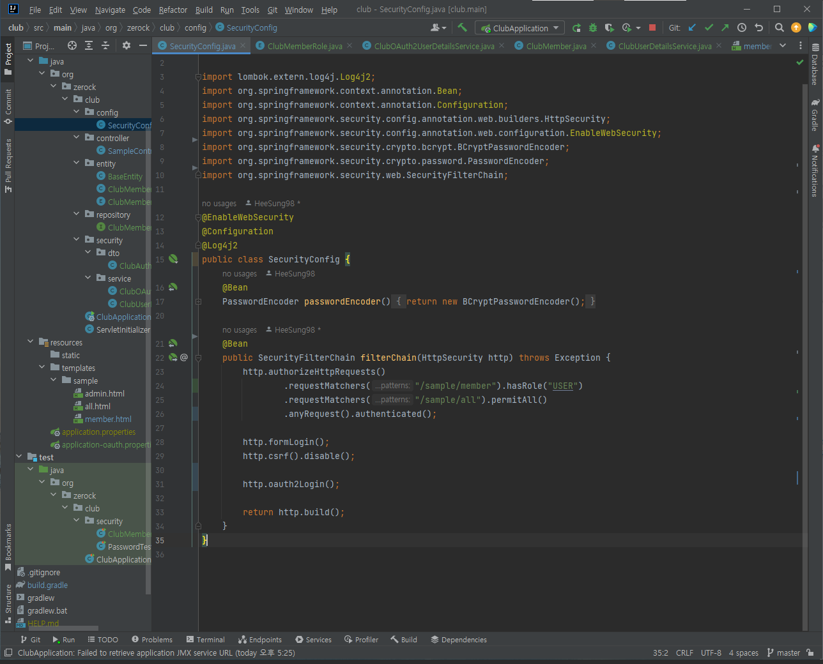Viewport: 823px width, 664px height.
Task: Open the Dependencies tool window
Action: [x=459, y=639]
